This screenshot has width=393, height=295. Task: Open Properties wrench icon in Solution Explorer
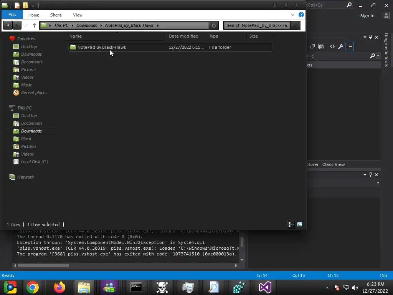point(340,46)
